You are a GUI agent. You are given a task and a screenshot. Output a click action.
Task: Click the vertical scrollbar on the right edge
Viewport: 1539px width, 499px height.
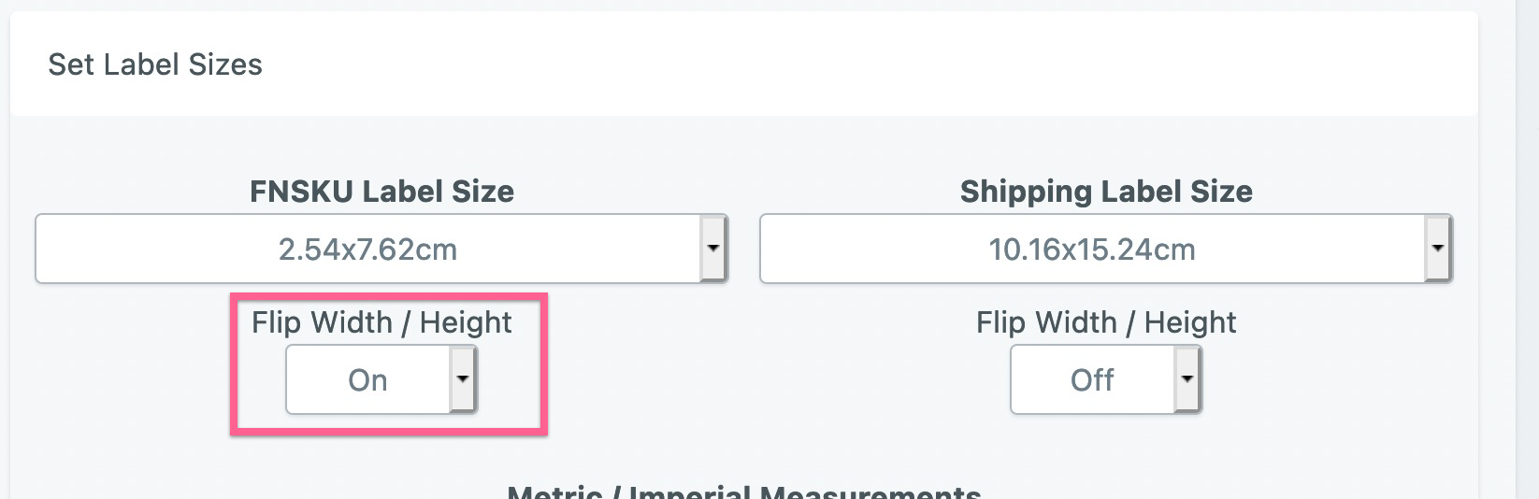click(1527, 249)
